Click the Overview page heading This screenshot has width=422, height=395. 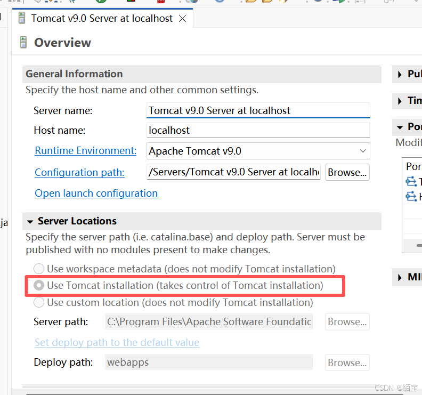pos(62,43)
